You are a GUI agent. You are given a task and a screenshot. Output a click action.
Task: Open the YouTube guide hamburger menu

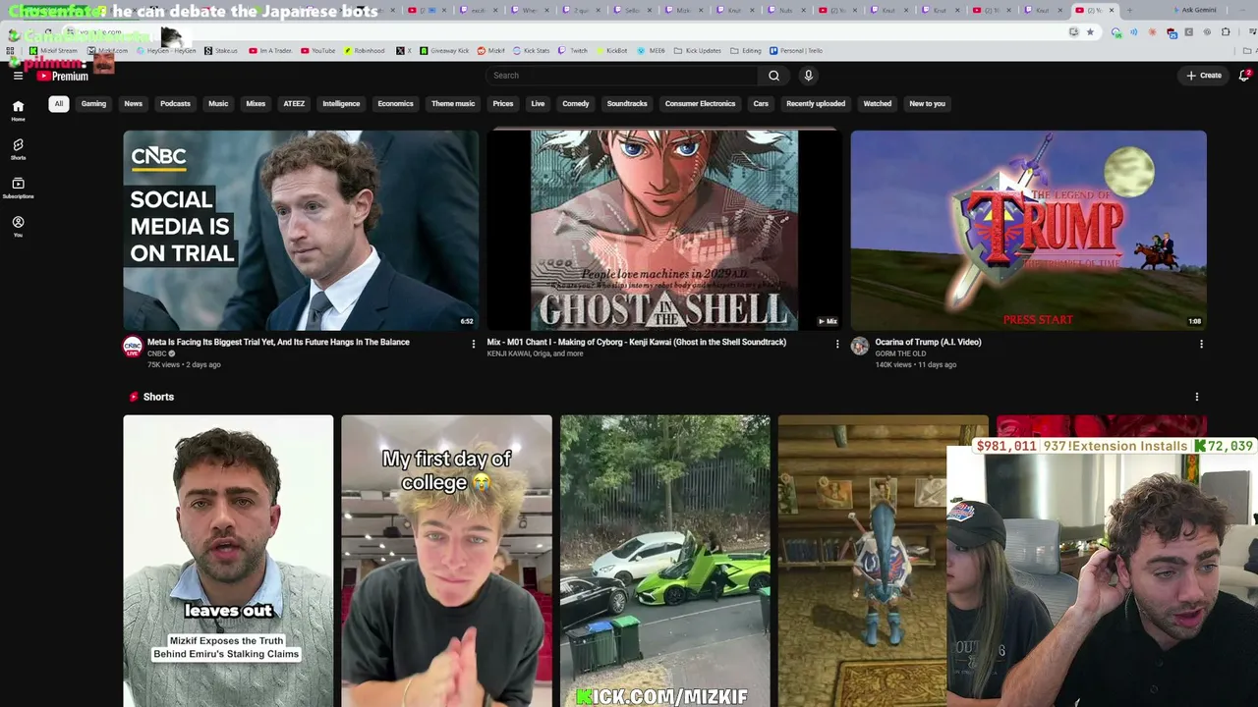pos(18,76)
